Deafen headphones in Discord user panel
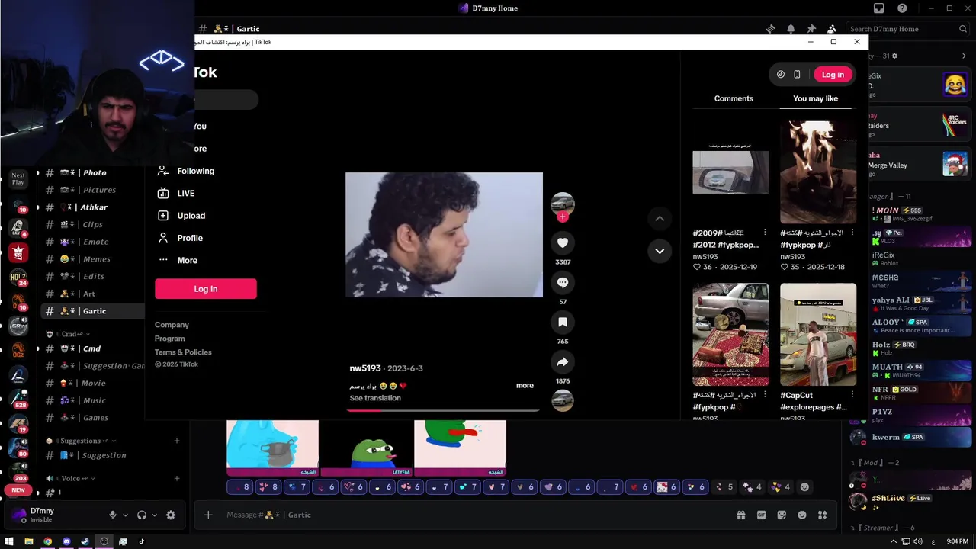The image size is (976, 549). point(141,515)
